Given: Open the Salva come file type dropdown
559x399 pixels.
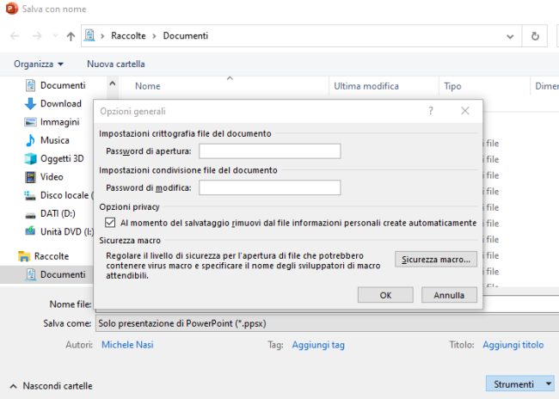Looking at the screenshot, I should coord(327,323).
